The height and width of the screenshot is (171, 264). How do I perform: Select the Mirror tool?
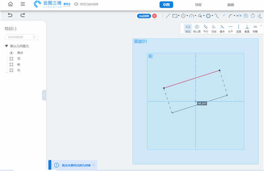click(x=239, y=16)
